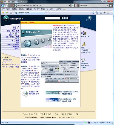Open the Tools menu (ツール)
114x125 pixels.
pos(50,9)
